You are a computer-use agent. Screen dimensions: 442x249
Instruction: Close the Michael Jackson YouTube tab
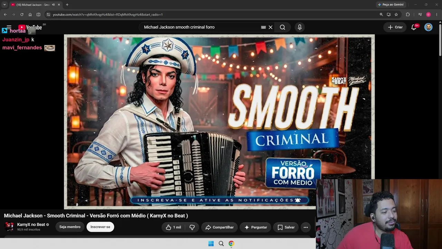[x=59, y=5]
